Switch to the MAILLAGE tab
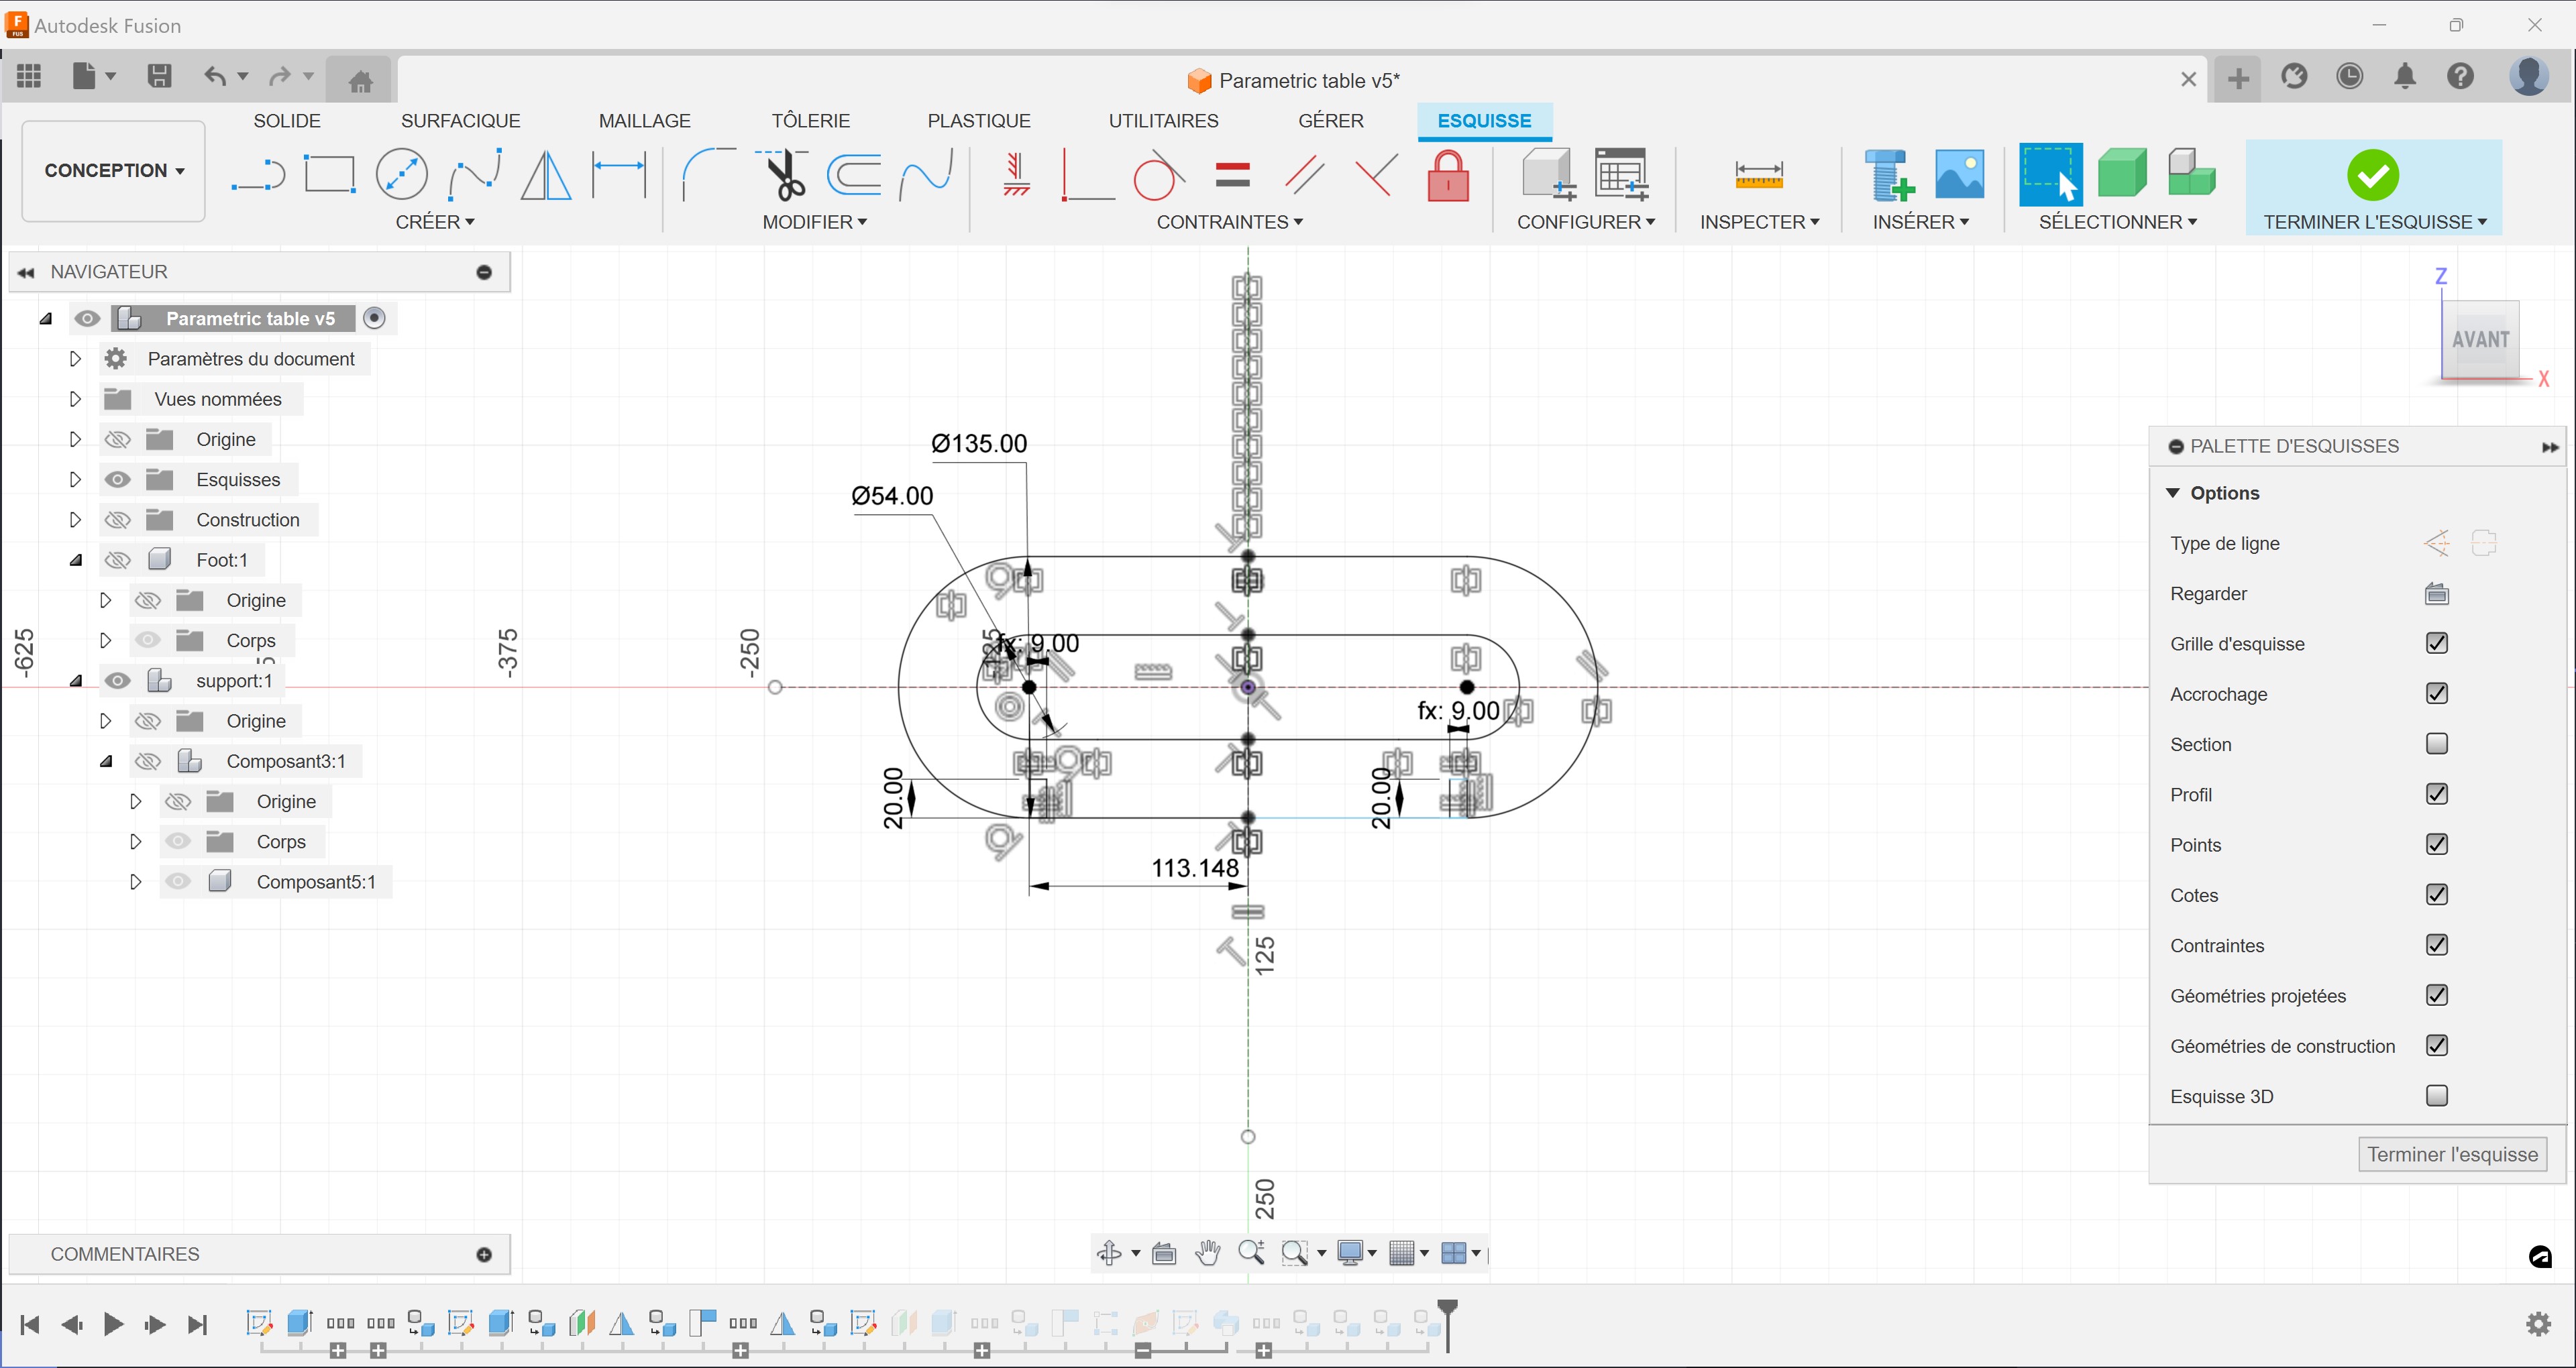This screenshot has height=1368, width=2576. (644, 121)
